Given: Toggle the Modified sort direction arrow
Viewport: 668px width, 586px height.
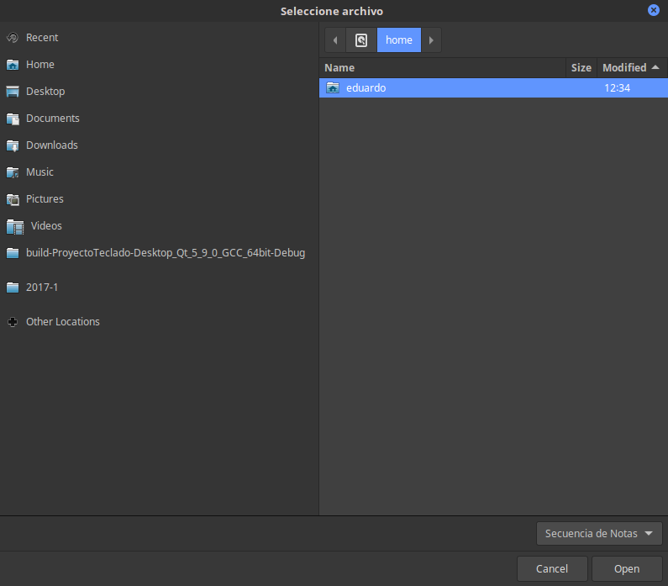Looking at the screenshot, I should 655,67.
